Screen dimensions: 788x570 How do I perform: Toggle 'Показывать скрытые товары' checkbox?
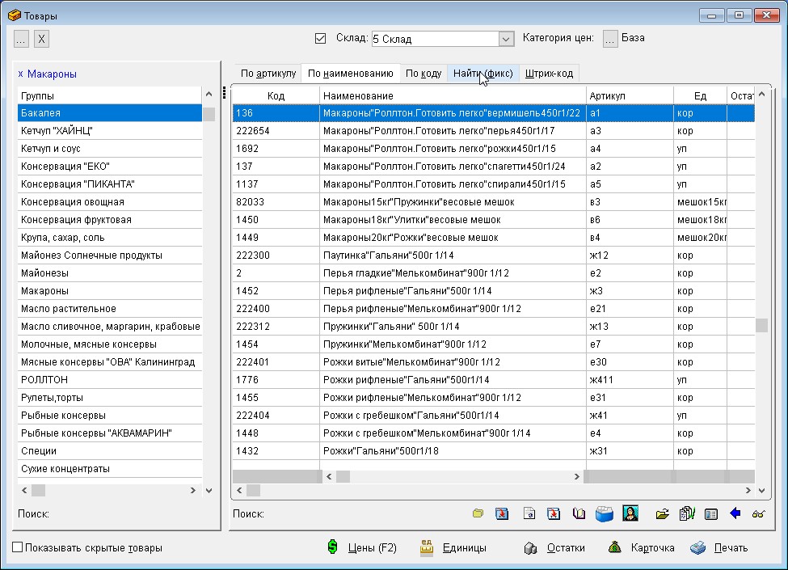pos(18,548)
